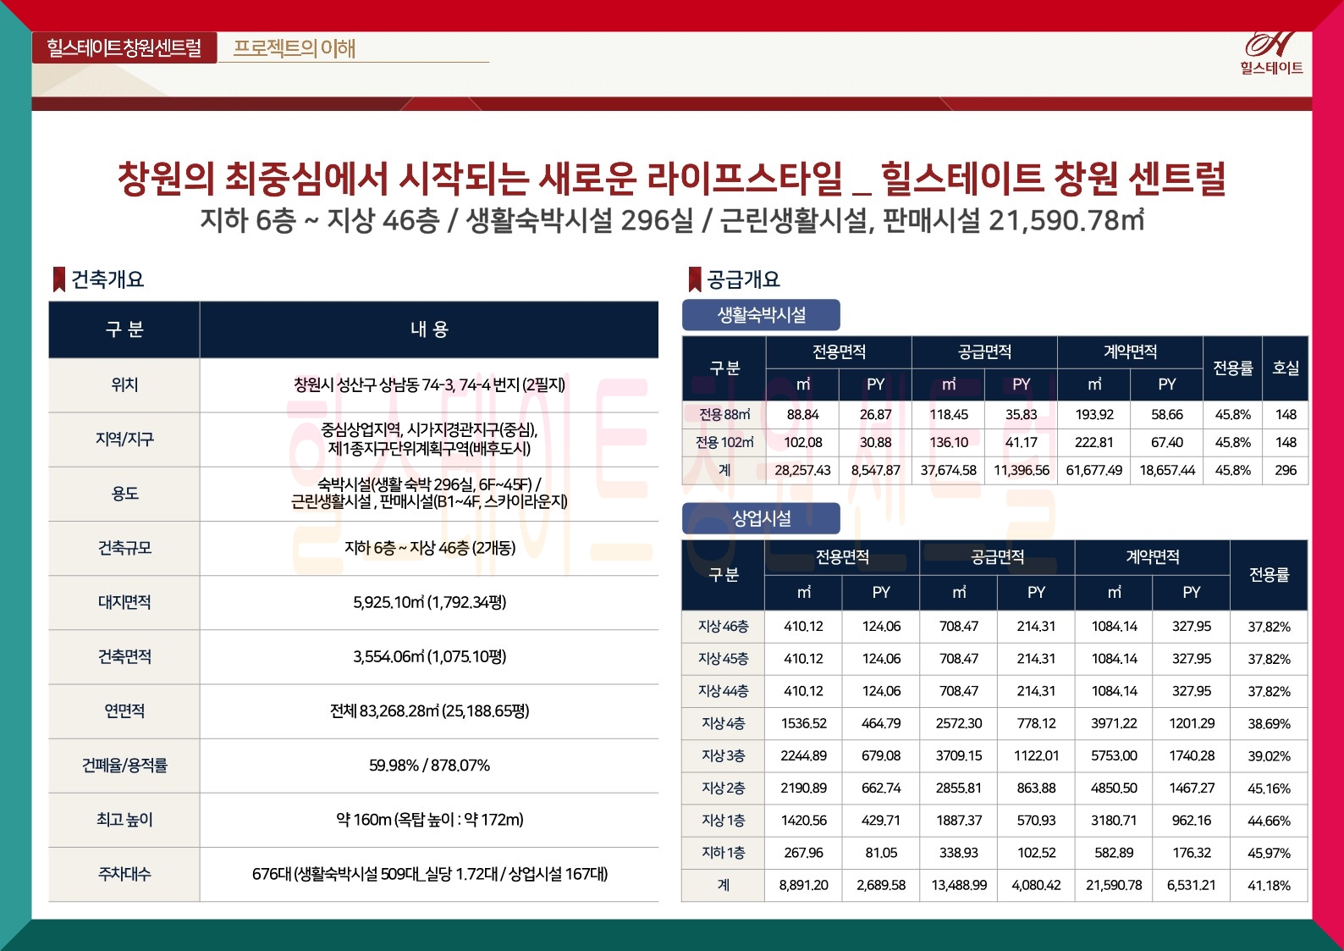Click the value 118.45 in lodging table
Screen dimensions: 1344x951
pyautogui.click(x=948, y=414)
